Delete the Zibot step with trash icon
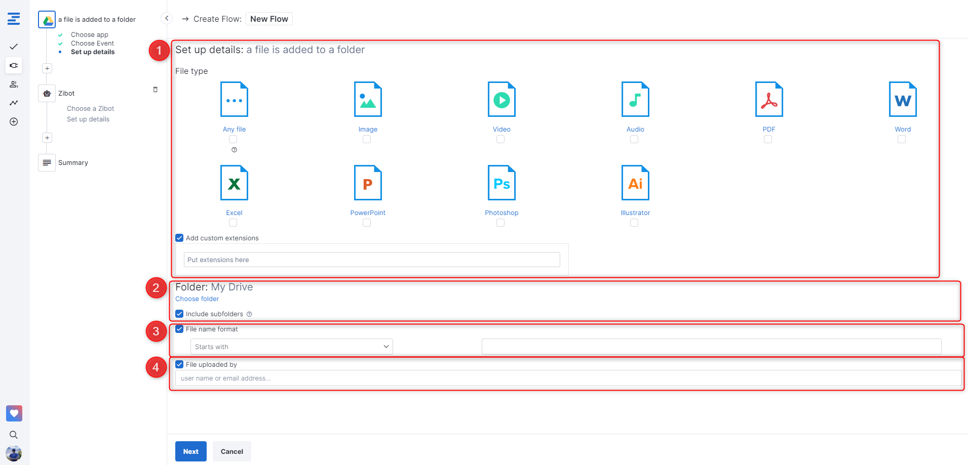 (156, 90)
